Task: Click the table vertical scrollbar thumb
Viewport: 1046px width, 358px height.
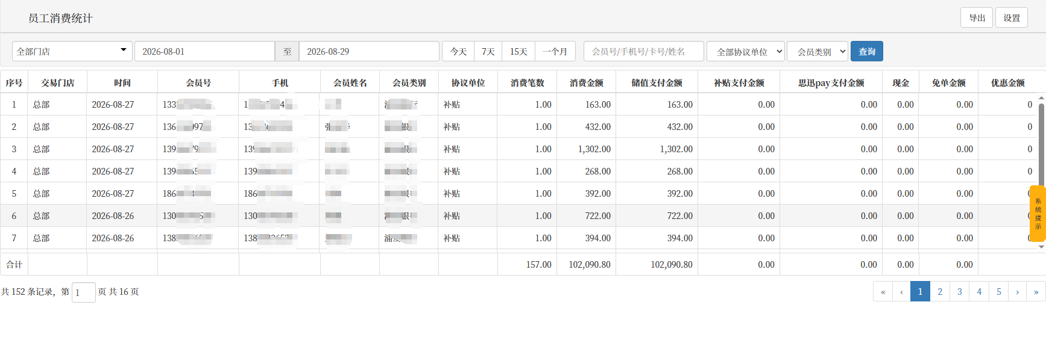Action: point(1041,144)
